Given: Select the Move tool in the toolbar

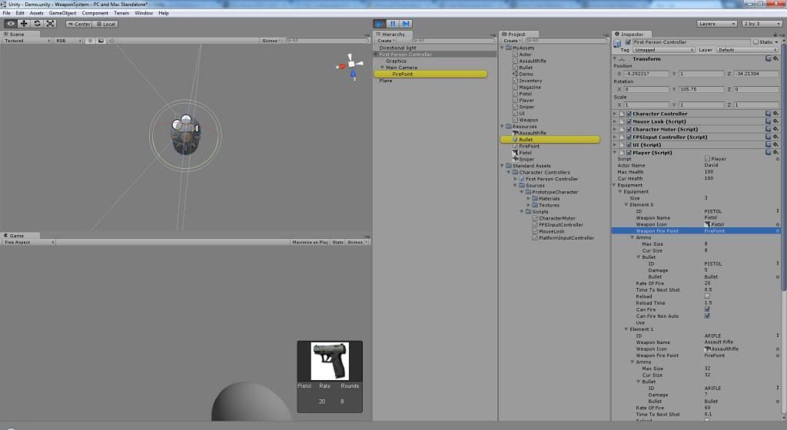Looking at the screenshot, I should [24, 24].
